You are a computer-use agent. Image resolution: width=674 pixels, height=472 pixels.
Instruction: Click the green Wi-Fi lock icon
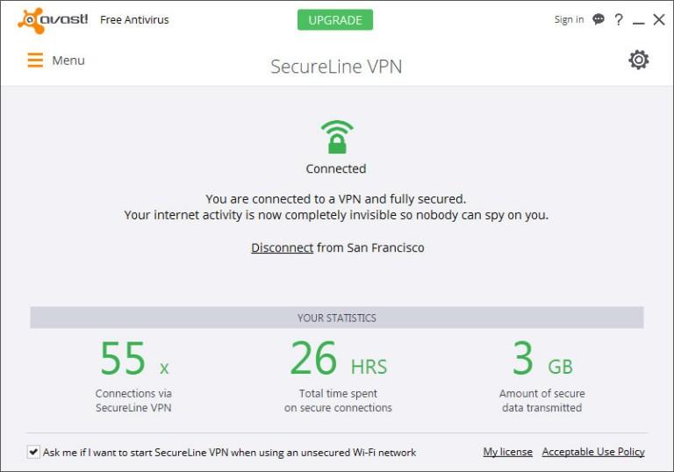(x=337, y=137)
